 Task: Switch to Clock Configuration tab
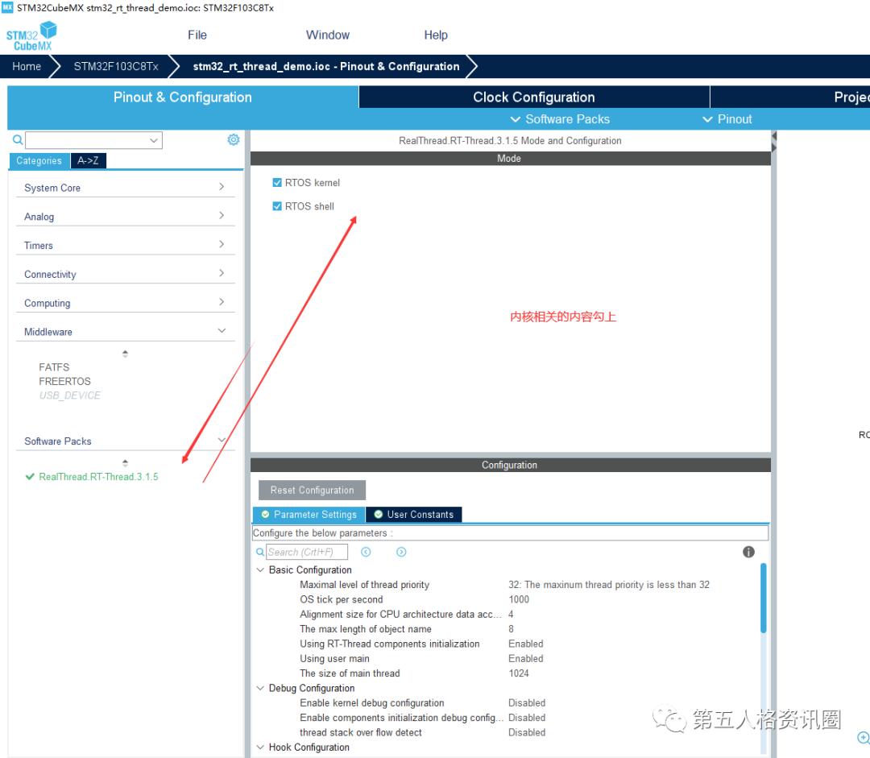[x=534, y=97]
